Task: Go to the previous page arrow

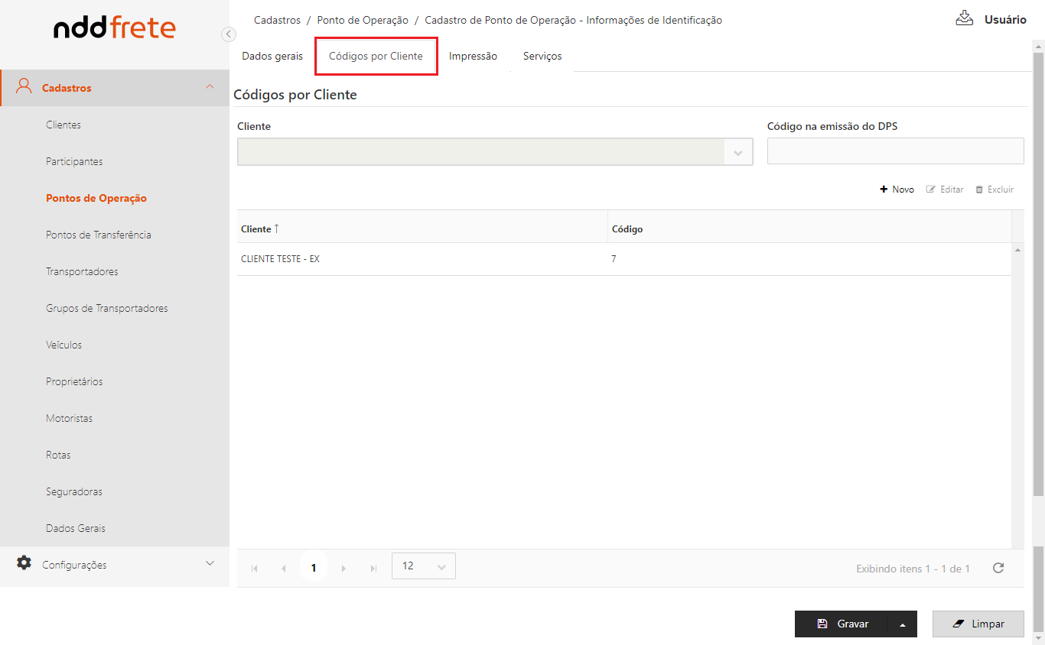Action: click(284, 569)
